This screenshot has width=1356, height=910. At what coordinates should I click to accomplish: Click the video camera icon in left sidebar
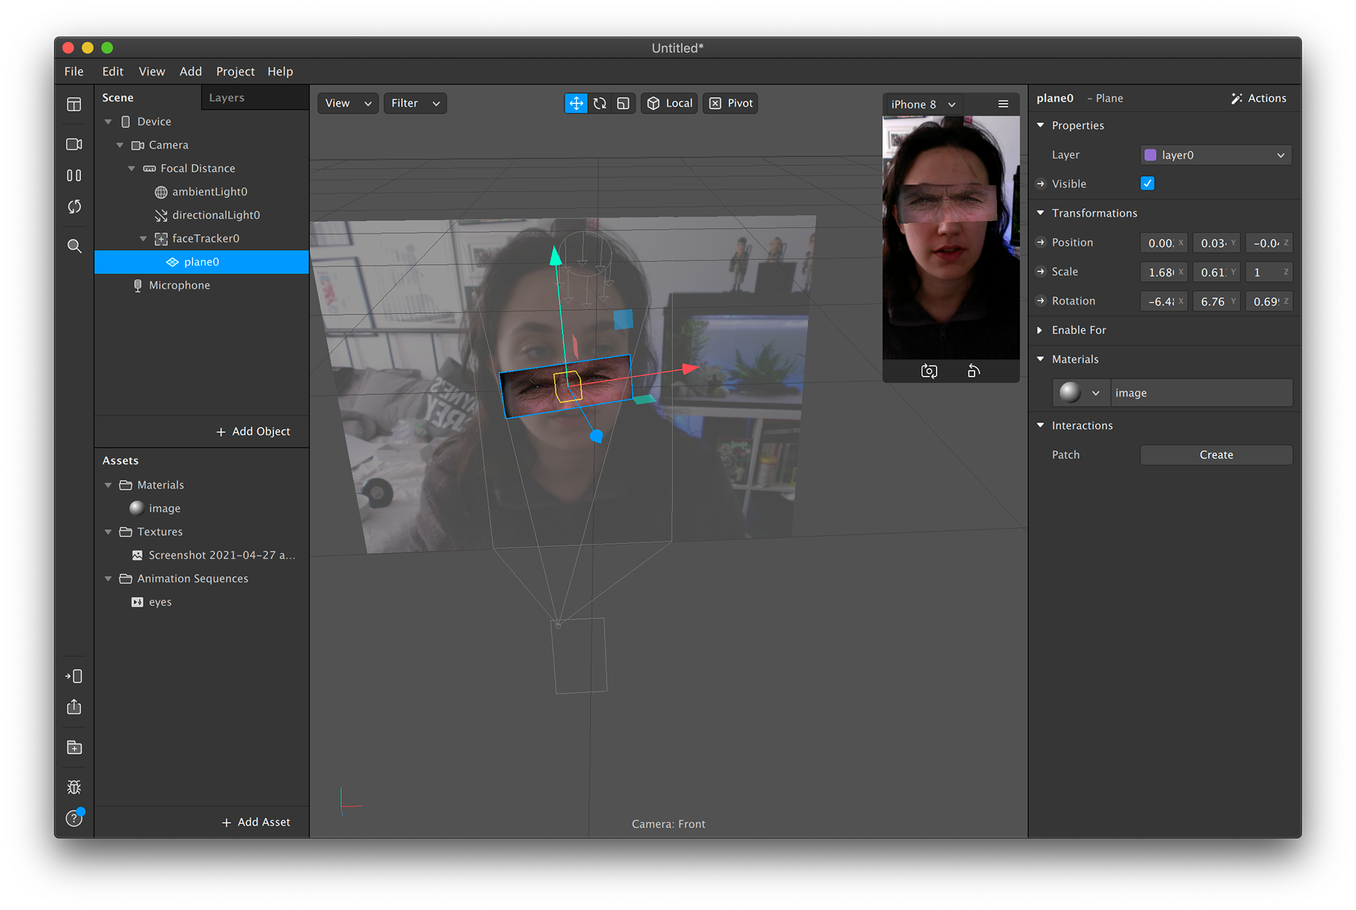[x=74, y=144]
